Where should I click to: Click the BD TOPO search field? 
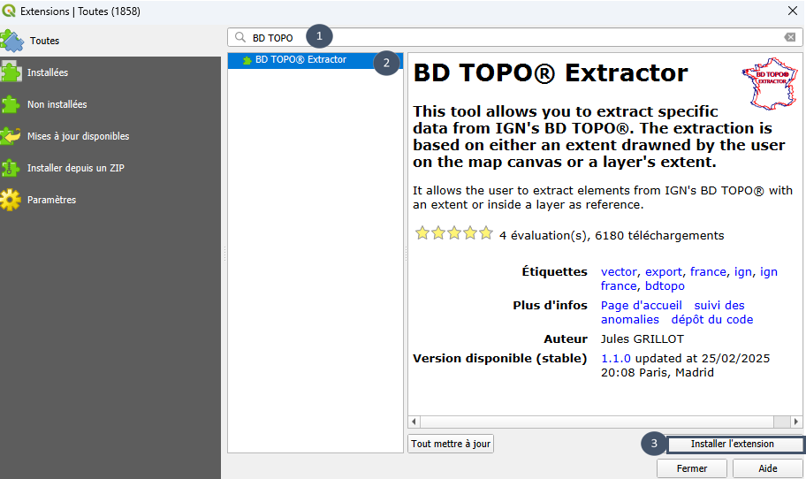coord(514,37)
